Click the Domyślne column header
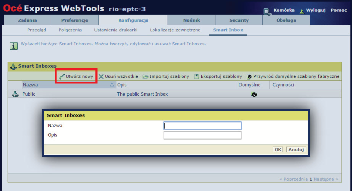This screenshot has width=352, height=191. tap(249, 85)
